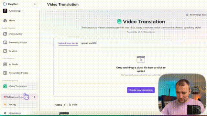Click Create new translation button
This screenshot has width=207, height=116.
point(141,90)
